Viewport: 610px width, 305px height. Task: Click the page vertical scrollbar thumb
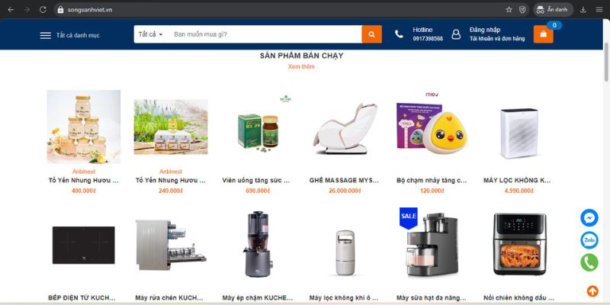pos(606,64)
